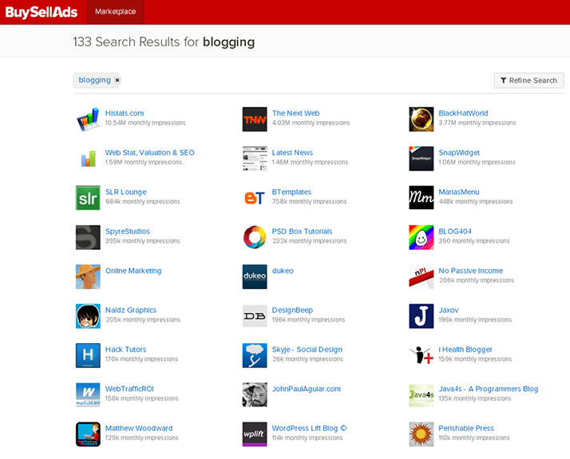Click the No Passive Income nPI logo
The image size is (570, 459).
pos(422,276)
